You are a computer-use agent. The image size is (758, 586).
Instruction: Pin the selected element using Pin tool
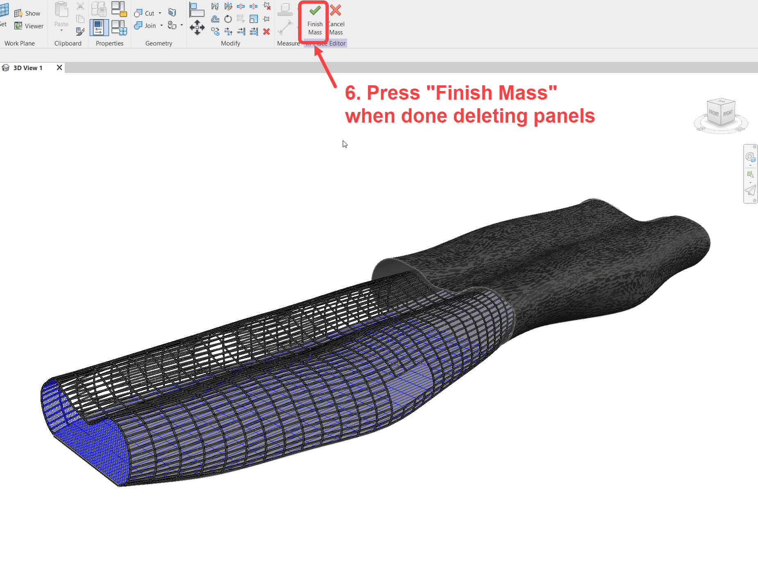coord(266,18)
